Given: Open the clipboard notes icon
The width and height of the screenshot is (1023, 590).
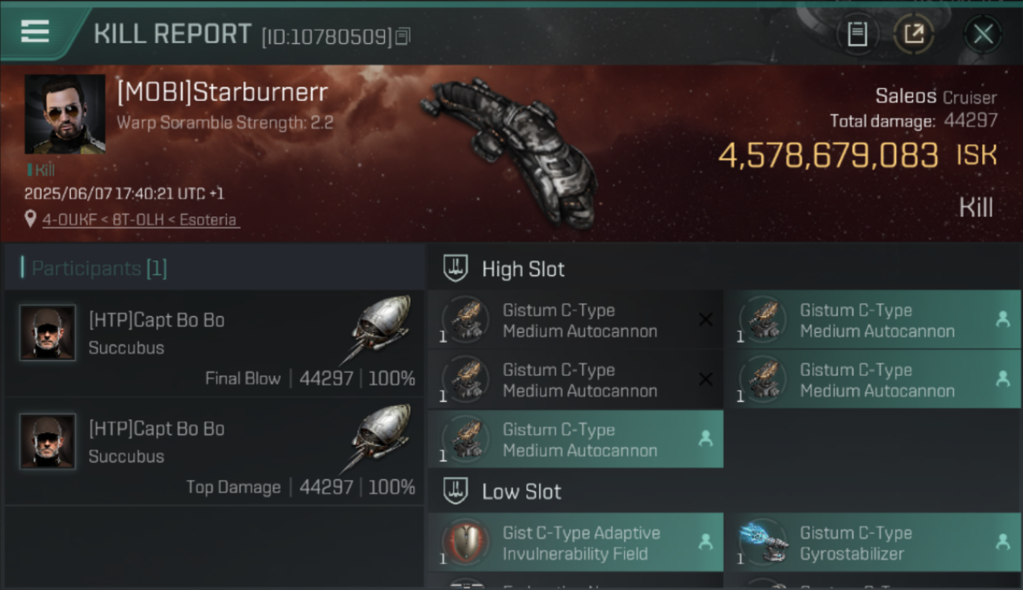Looking at the screenshot, I should 857,34.
